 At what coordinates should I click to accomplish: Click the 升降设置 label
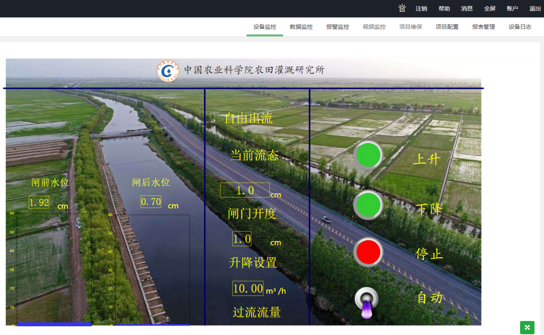click(x=253, y=263)
